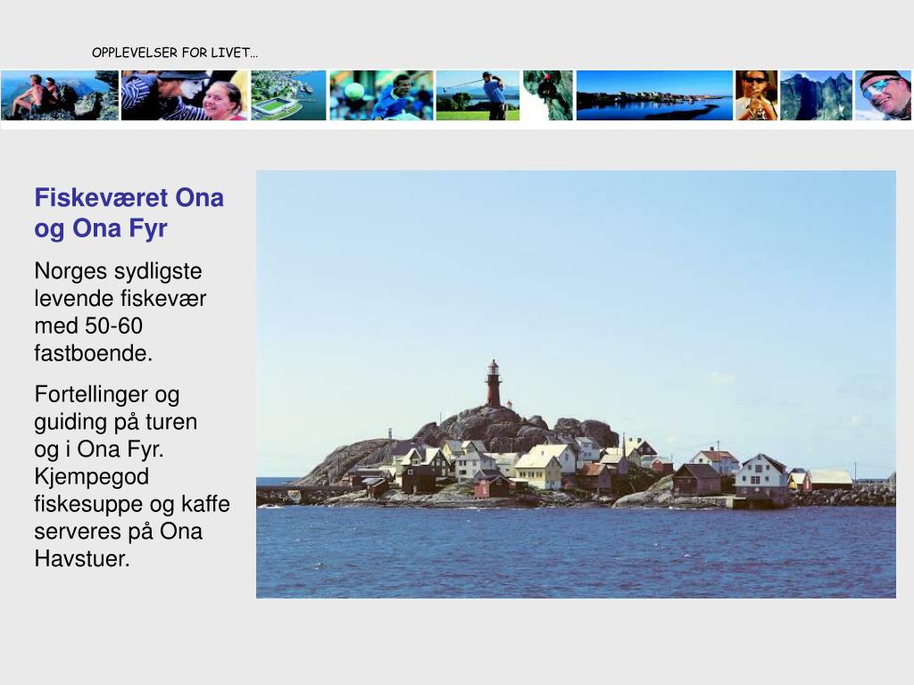This screenshot has width=914, height=685.
Task: Open the rock climber thumbnail
Action: 548,95
